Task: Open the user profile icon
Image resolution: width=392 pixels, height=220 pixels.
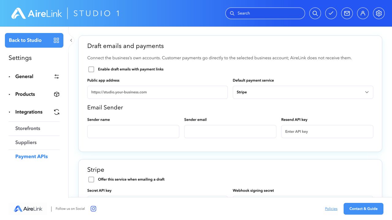Action: point(363,13)
